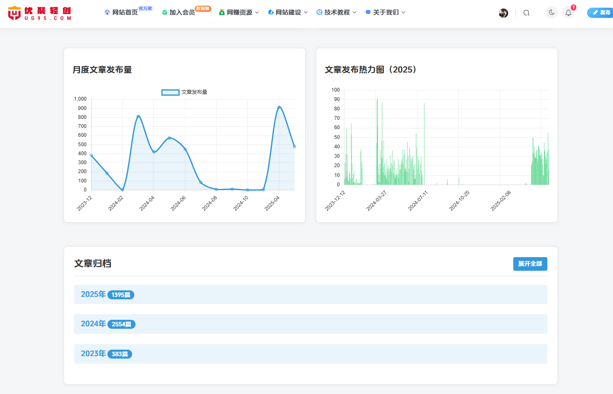Open the user avatar profile
This screenshot has width=613, height=394.
point(503,13)
